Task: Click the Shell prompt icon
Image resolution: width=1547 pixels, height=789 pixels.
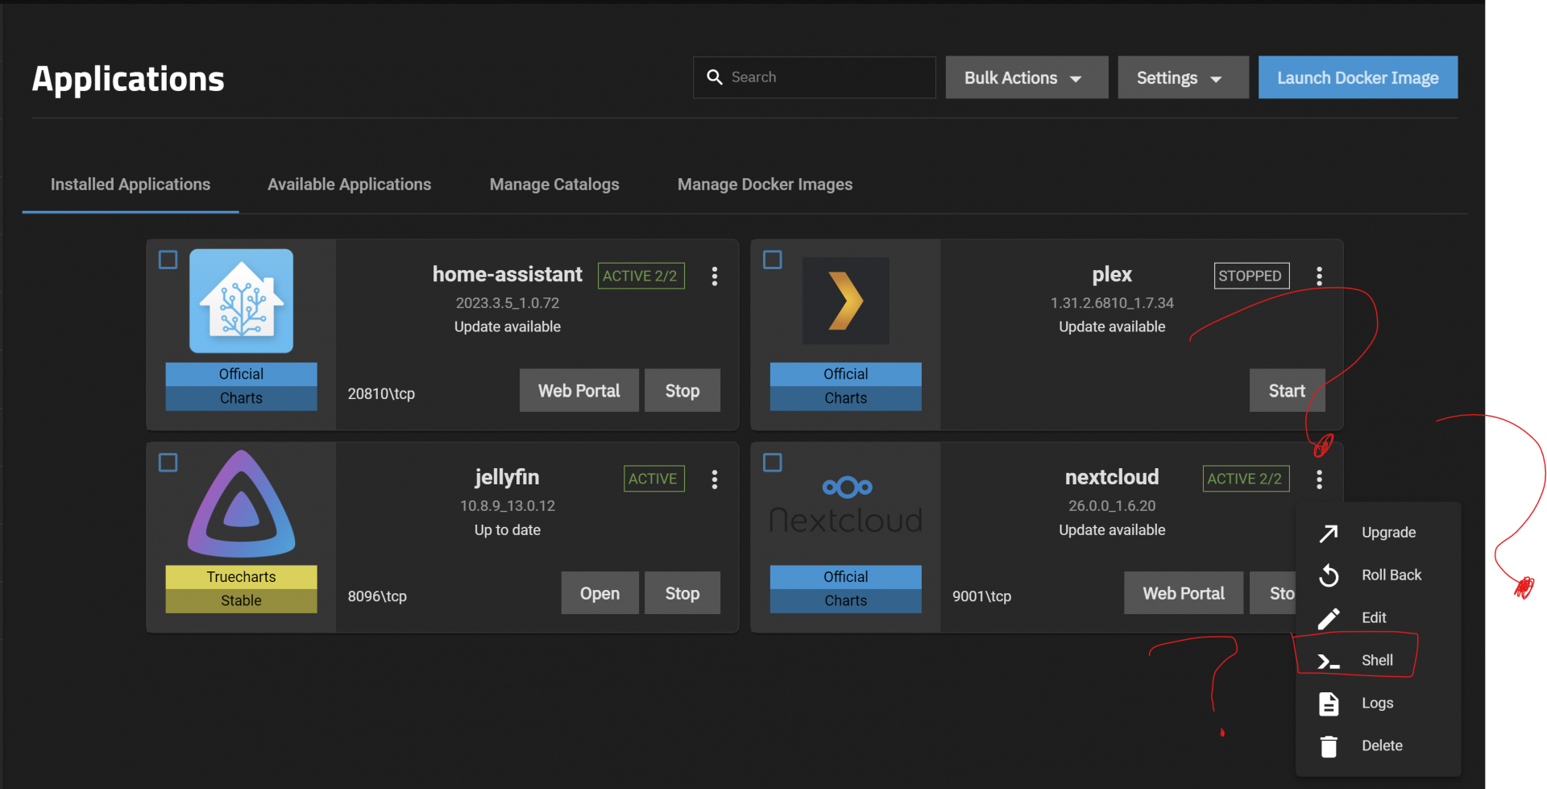Action: click(1329, 662)
